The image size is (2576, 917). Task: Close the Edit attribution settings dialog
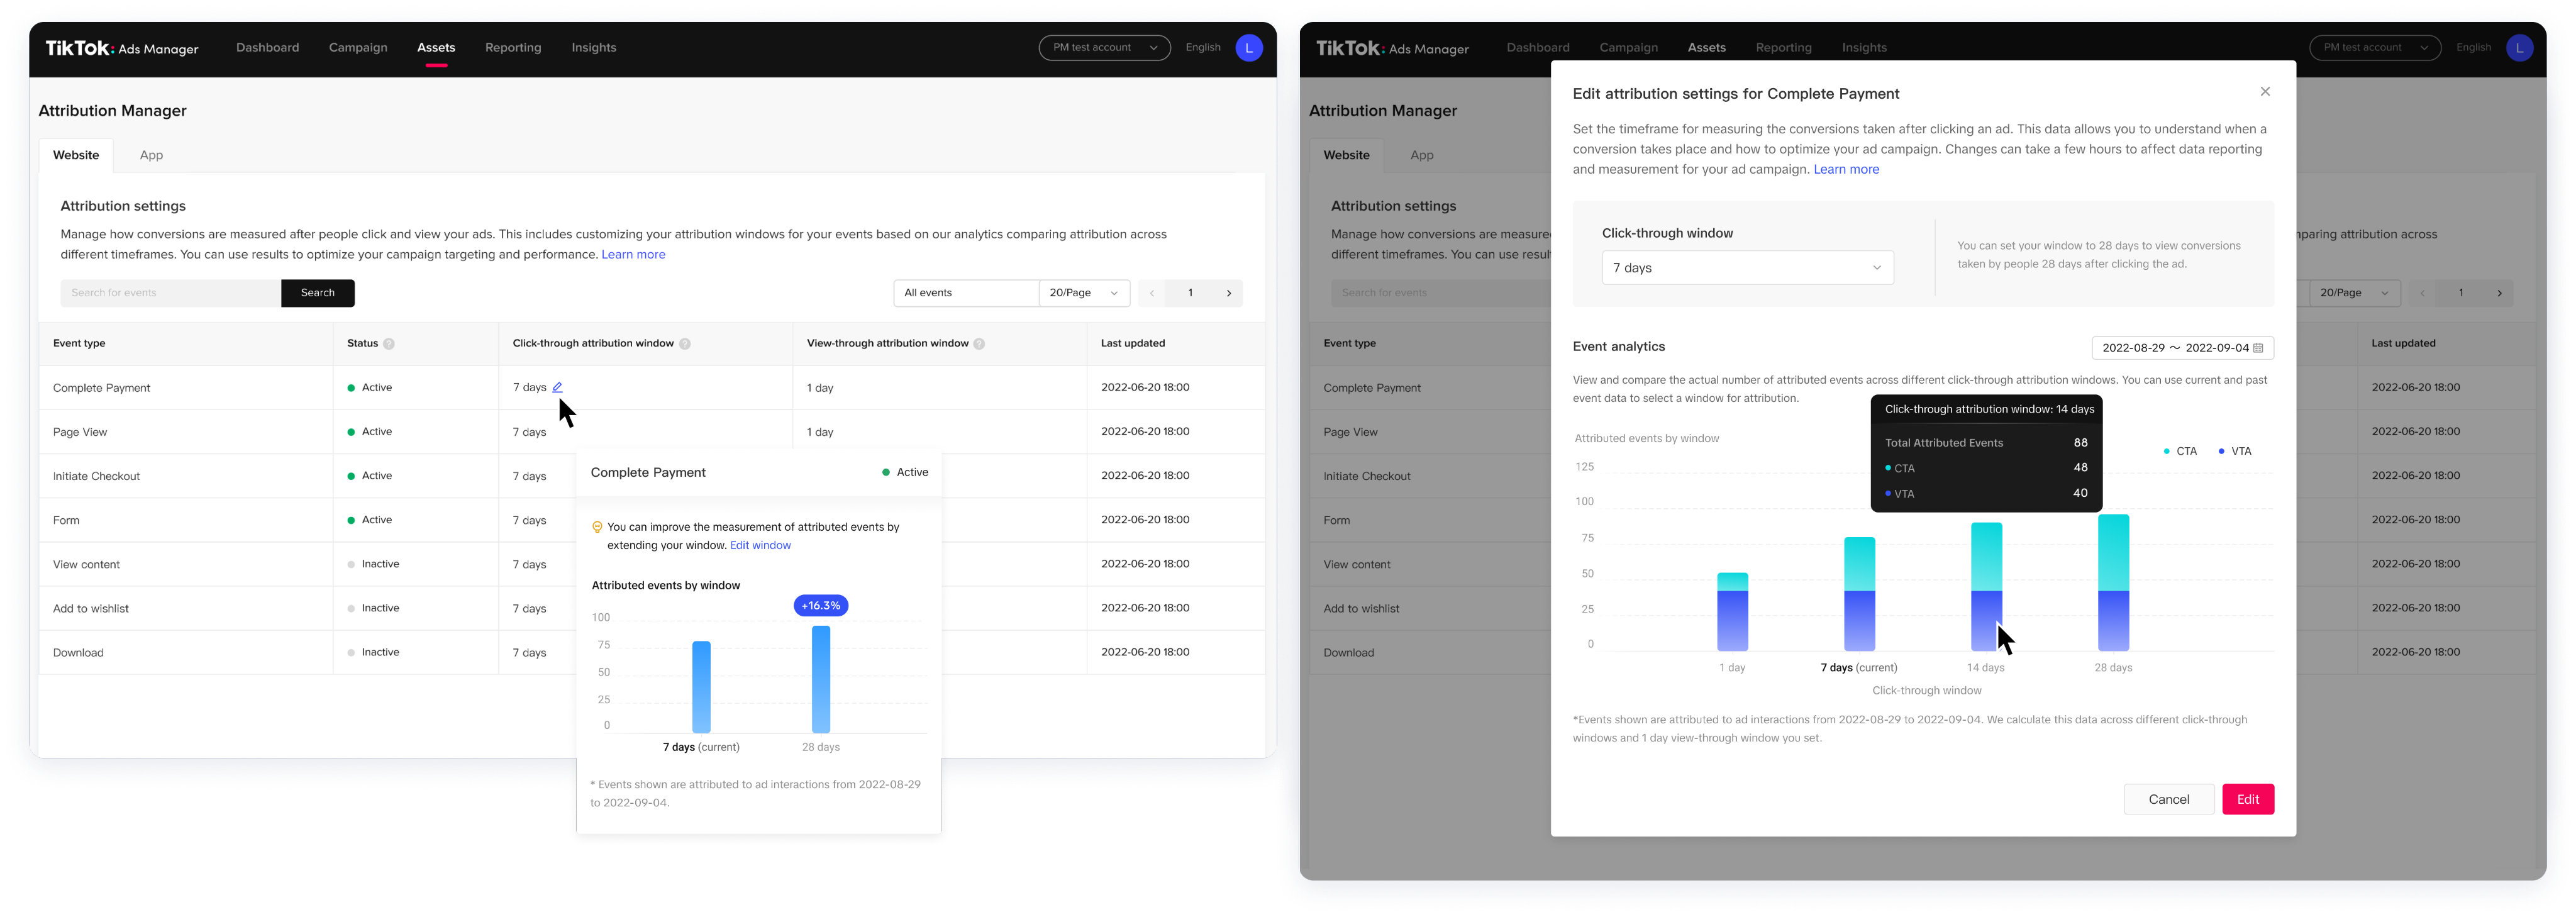tap(2265, 92)
